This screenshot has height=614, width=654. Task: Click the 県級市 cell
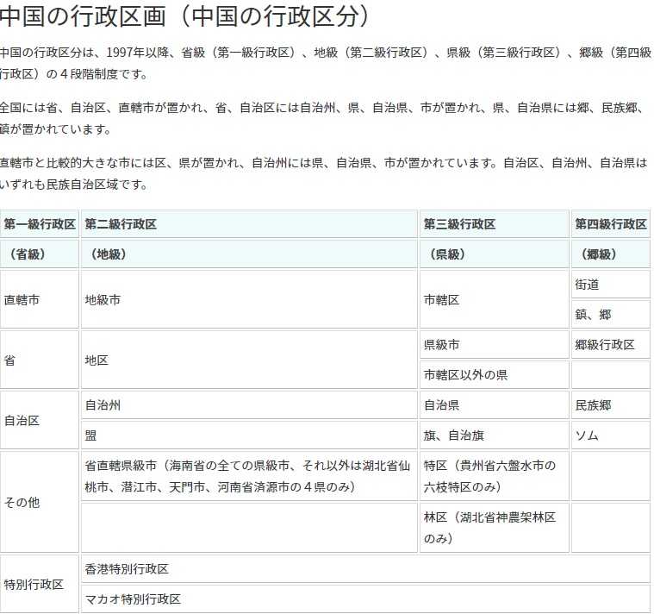495,345
